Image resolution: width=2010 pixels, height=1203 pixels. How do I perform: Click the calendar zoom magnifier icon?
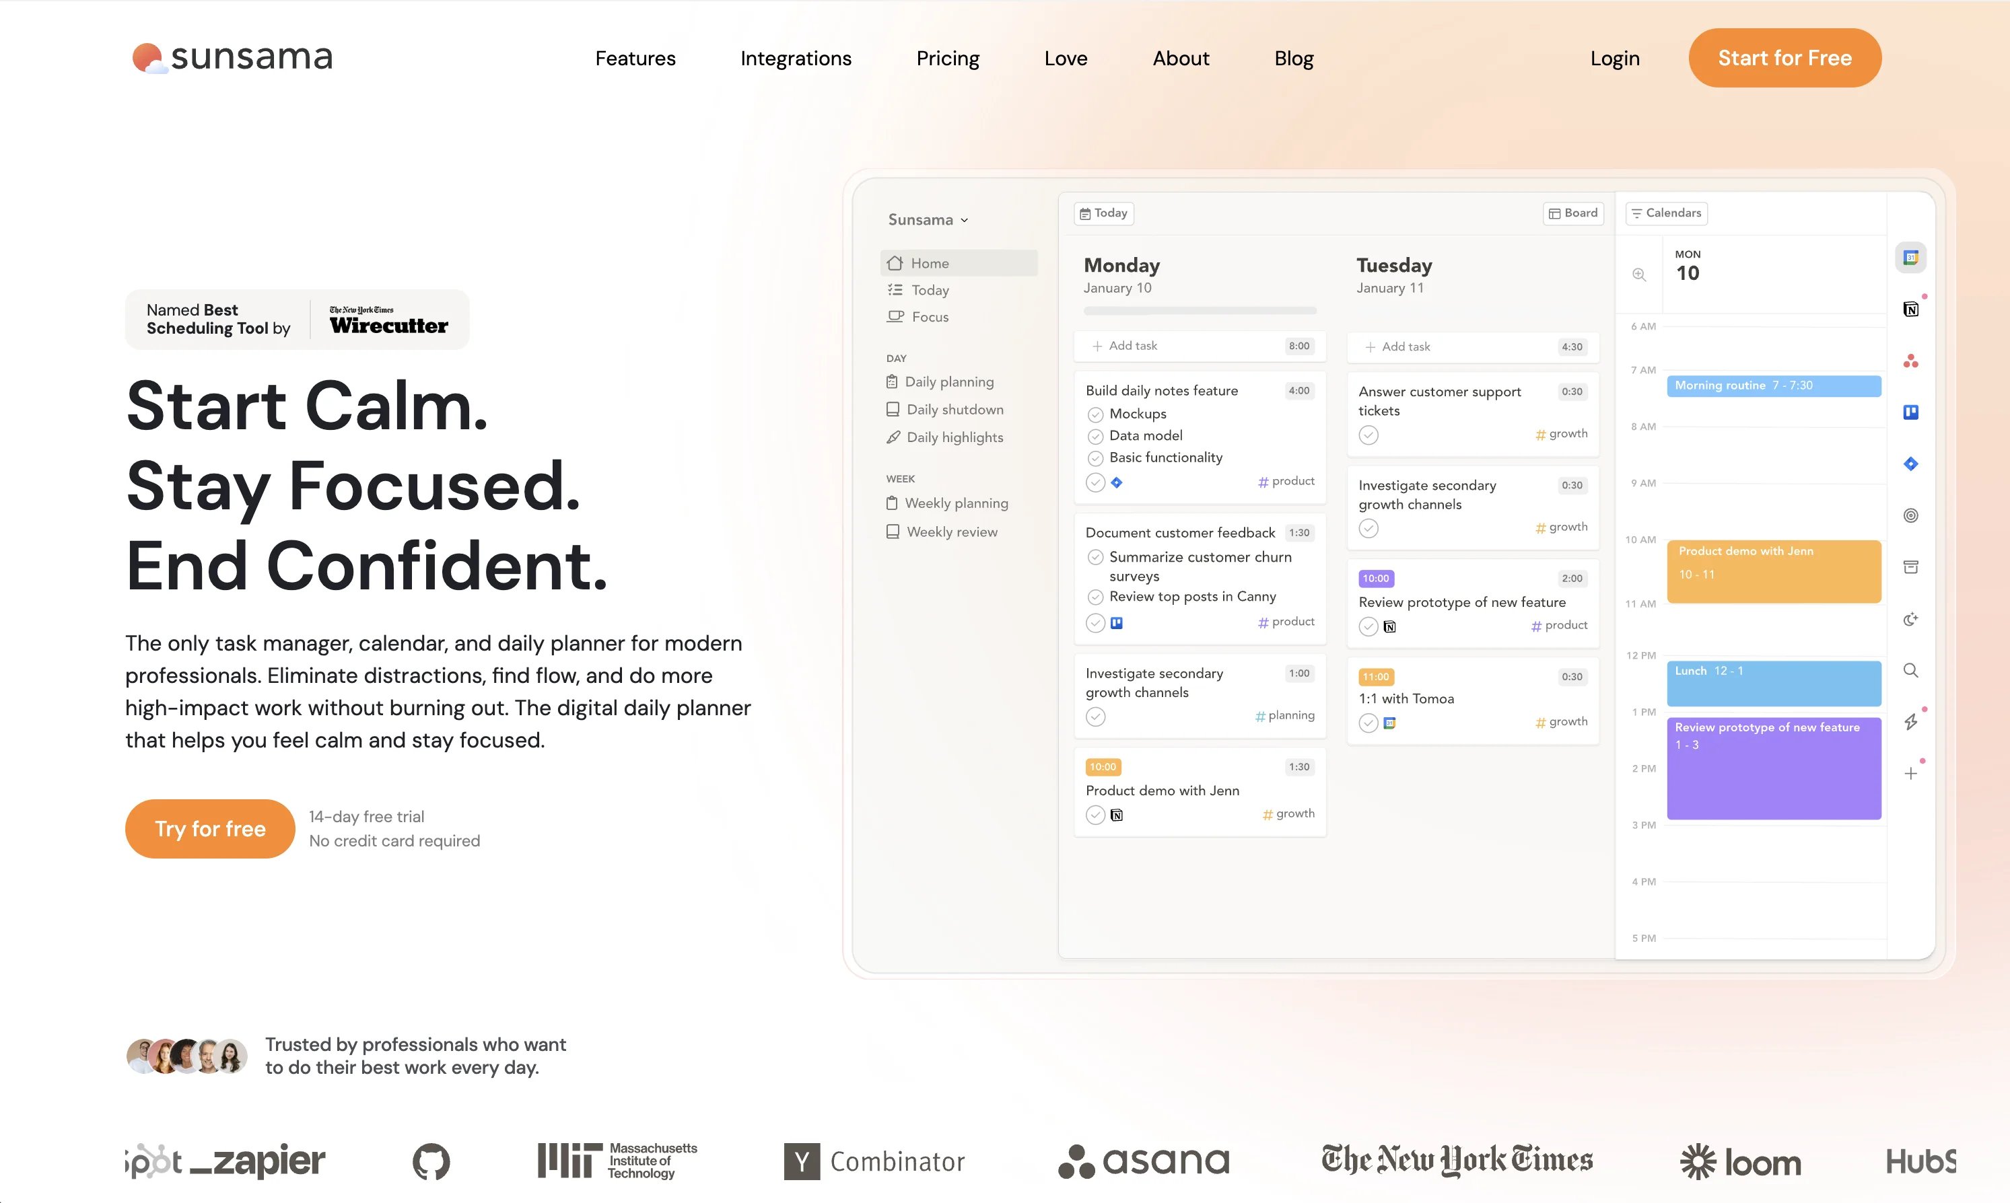coord(1638,275)
